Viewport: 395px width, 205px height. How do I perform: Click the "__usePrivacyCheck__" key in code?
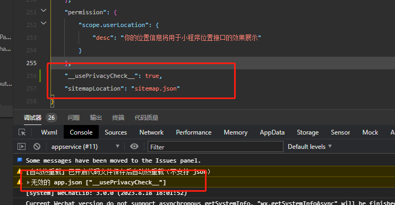[101, 76]
